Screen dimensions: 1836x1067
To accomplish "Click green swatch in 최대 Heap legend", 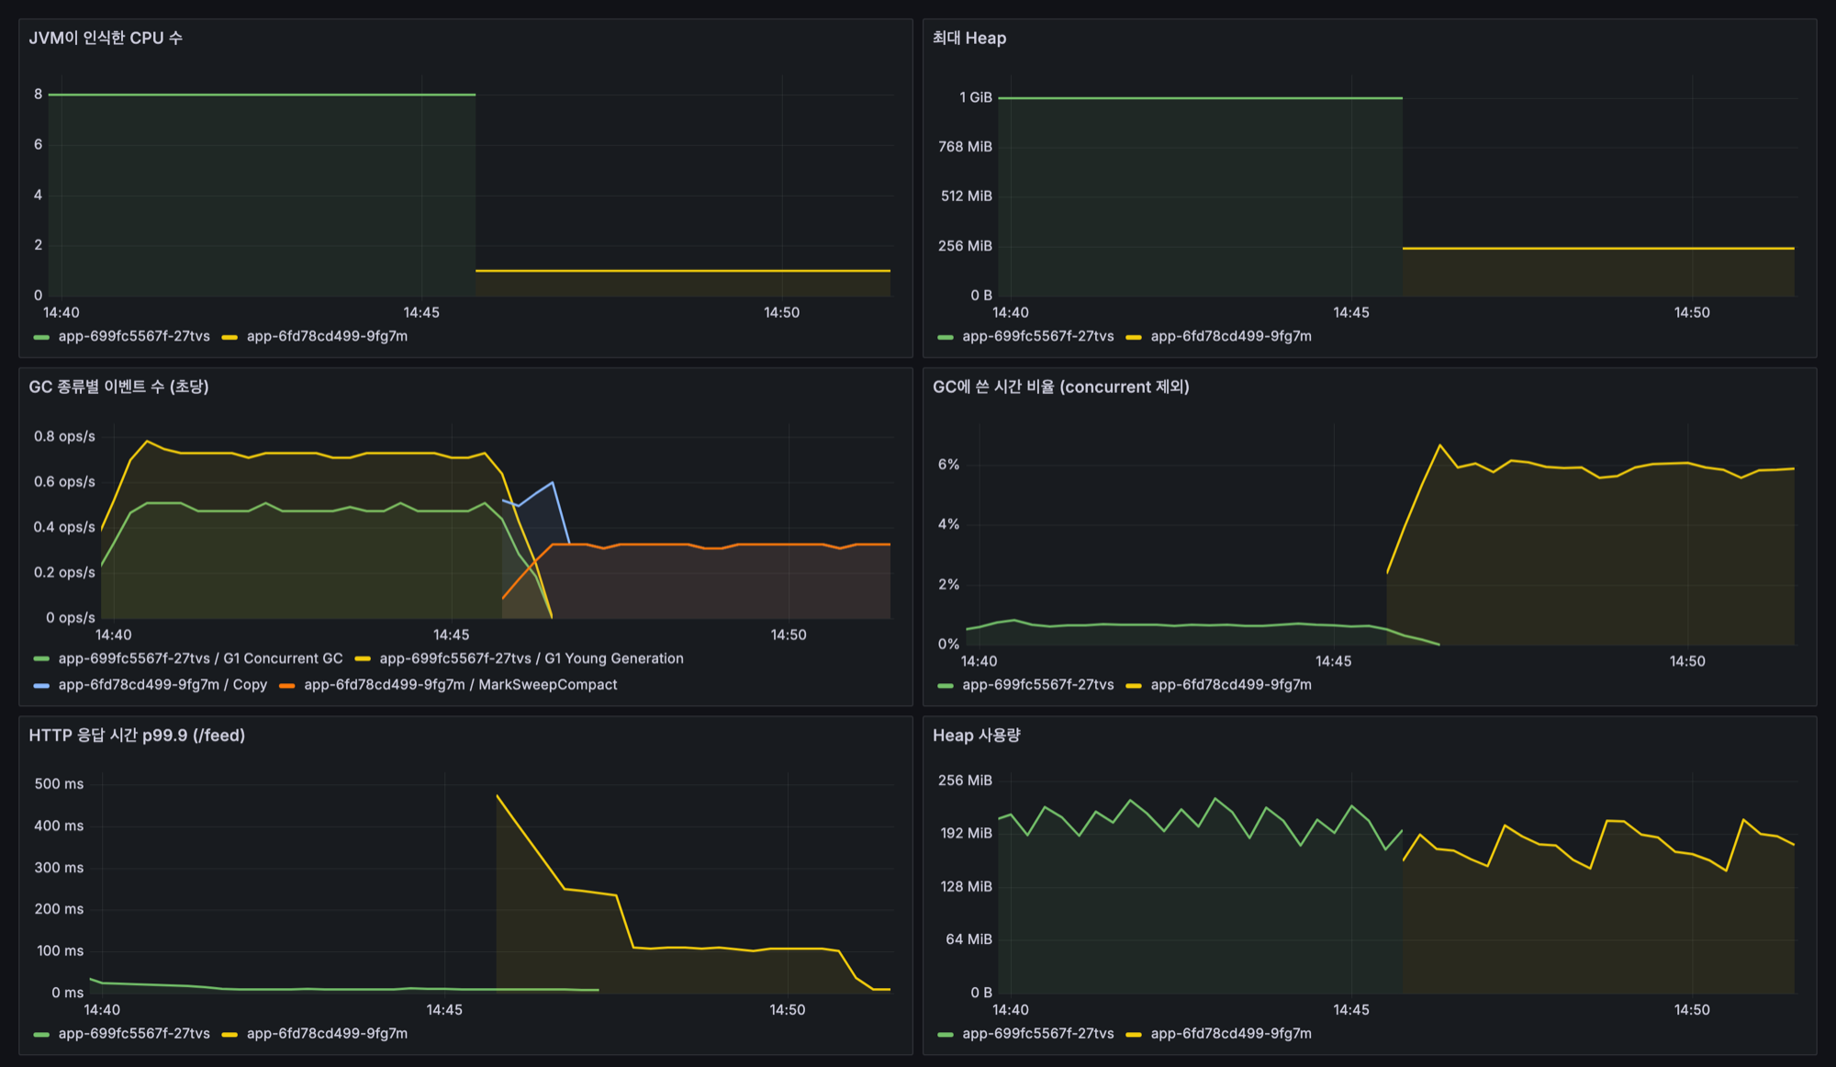I will click(946, 337).
